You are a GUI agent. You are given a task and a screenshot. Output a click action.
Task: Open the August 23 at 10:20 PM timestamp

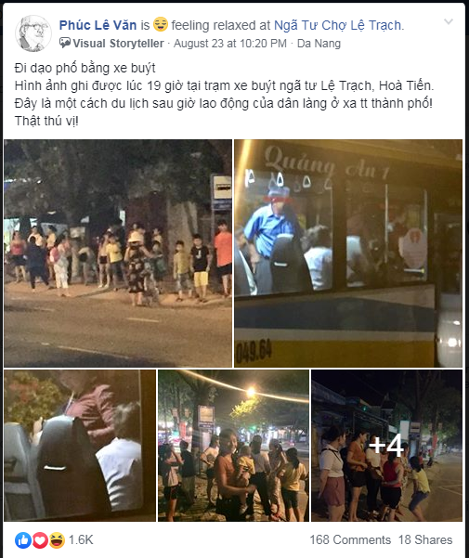230,44
